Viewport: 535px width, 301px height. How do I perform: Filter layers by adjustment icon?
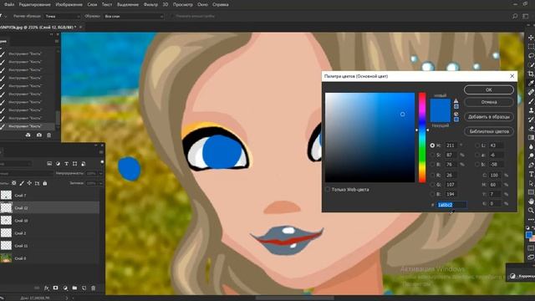tap(58, 164)
